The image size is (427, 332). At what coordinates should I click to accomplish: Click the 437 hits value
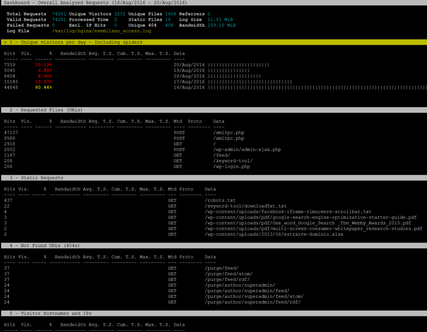tap(8, 201)
